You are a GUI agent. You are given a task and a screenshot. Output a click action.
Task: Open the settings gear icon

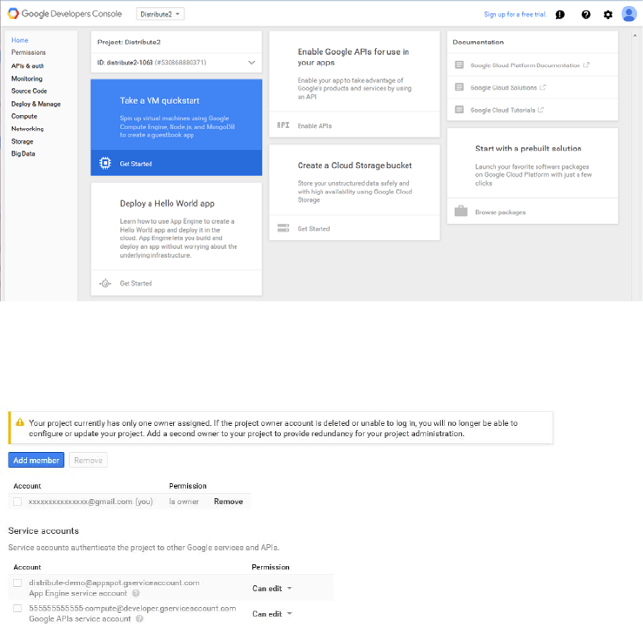607,15
